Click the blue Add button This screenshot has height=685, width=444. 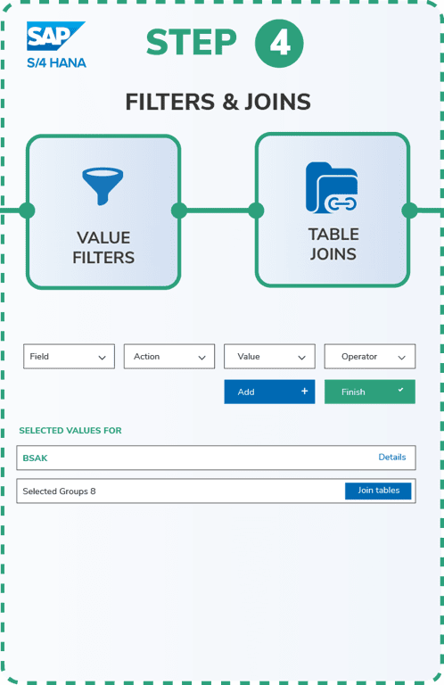click(x=269, y=392)
